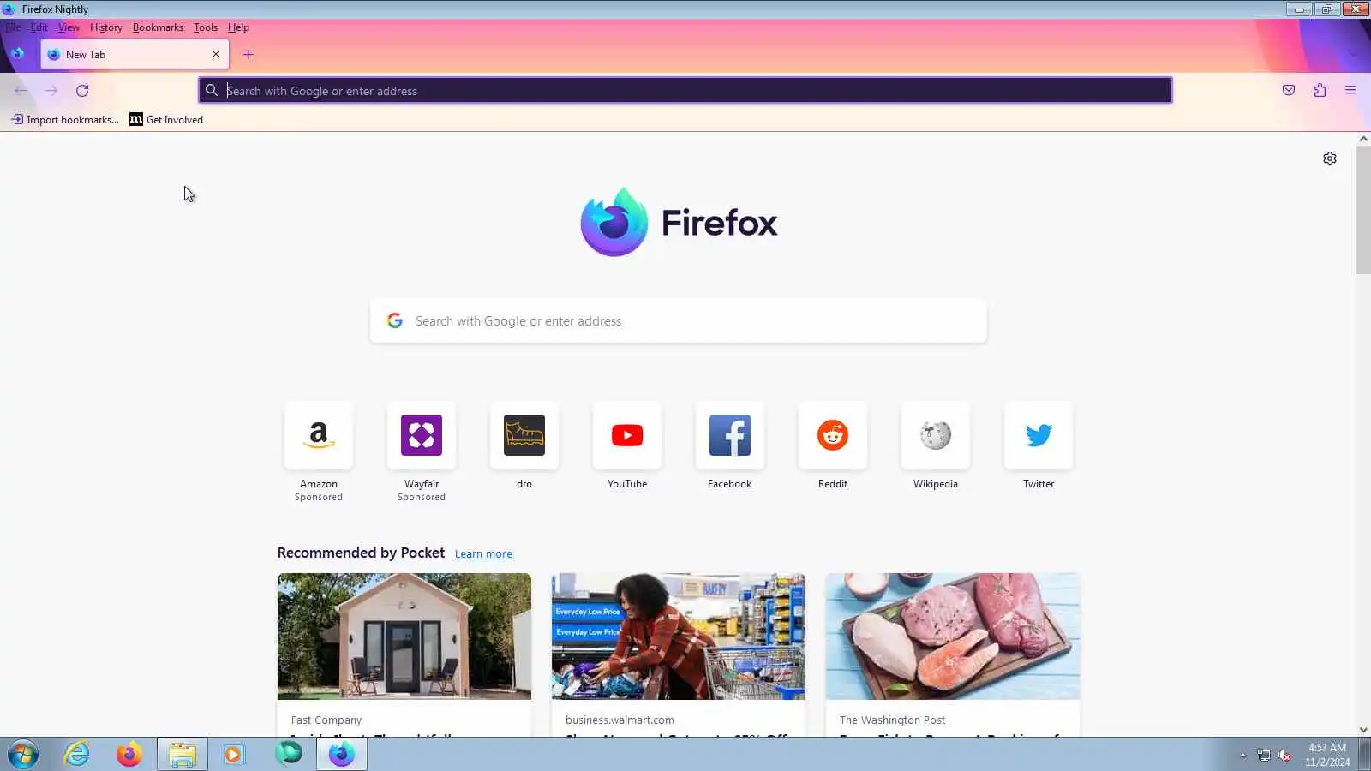Click the green round taskbar app icon
The width and height of the screenshot is (1371, 771).
click(x=289, y=753)
